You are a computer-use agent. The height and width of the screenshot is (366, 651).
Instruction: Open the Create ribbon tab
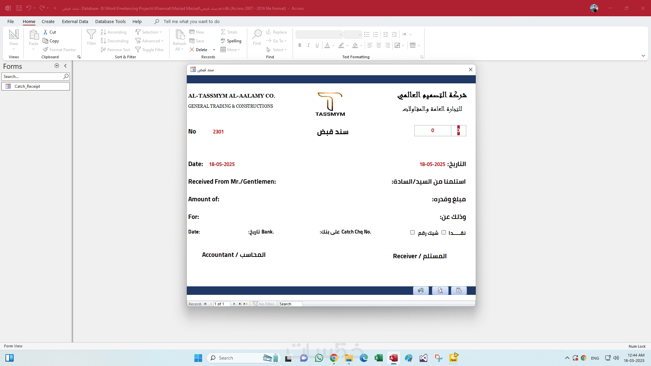[x=48, y=21]
